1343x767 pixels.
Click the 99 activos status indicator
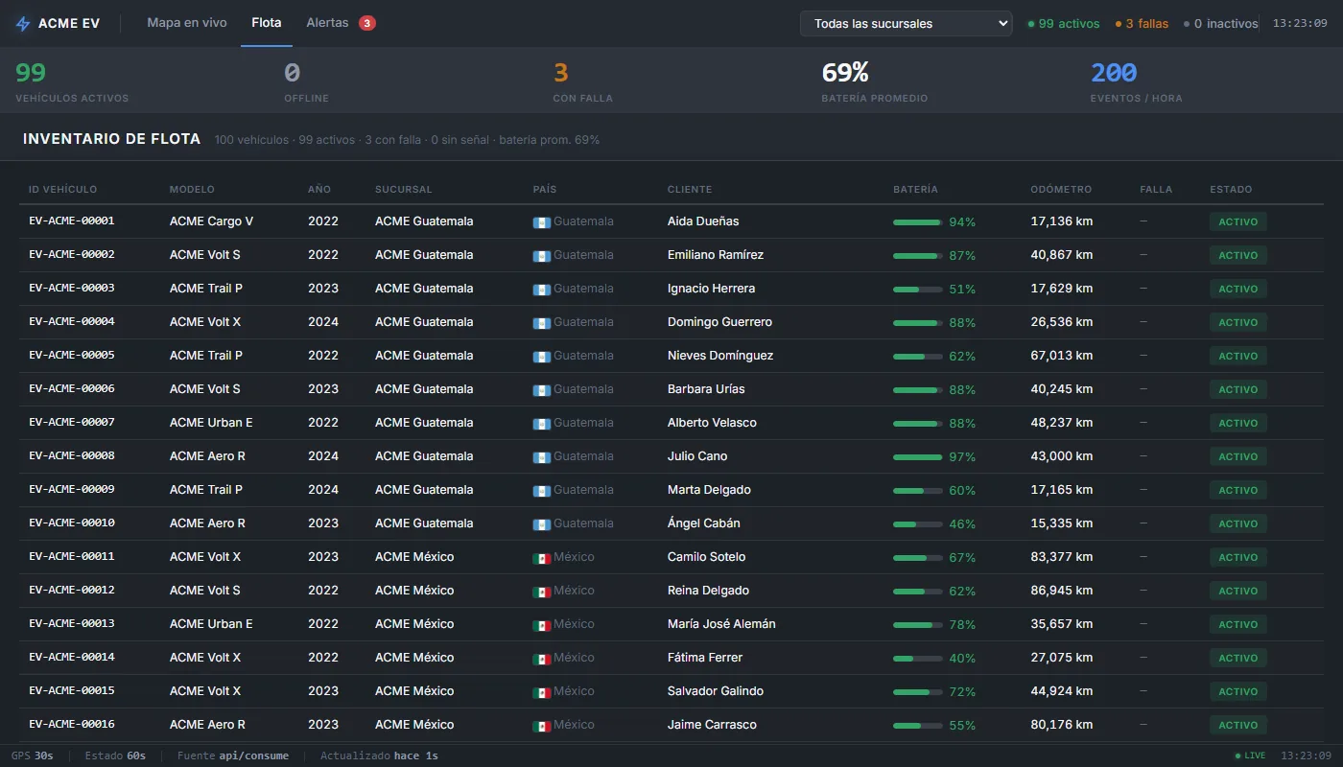tap(1064, 24)
